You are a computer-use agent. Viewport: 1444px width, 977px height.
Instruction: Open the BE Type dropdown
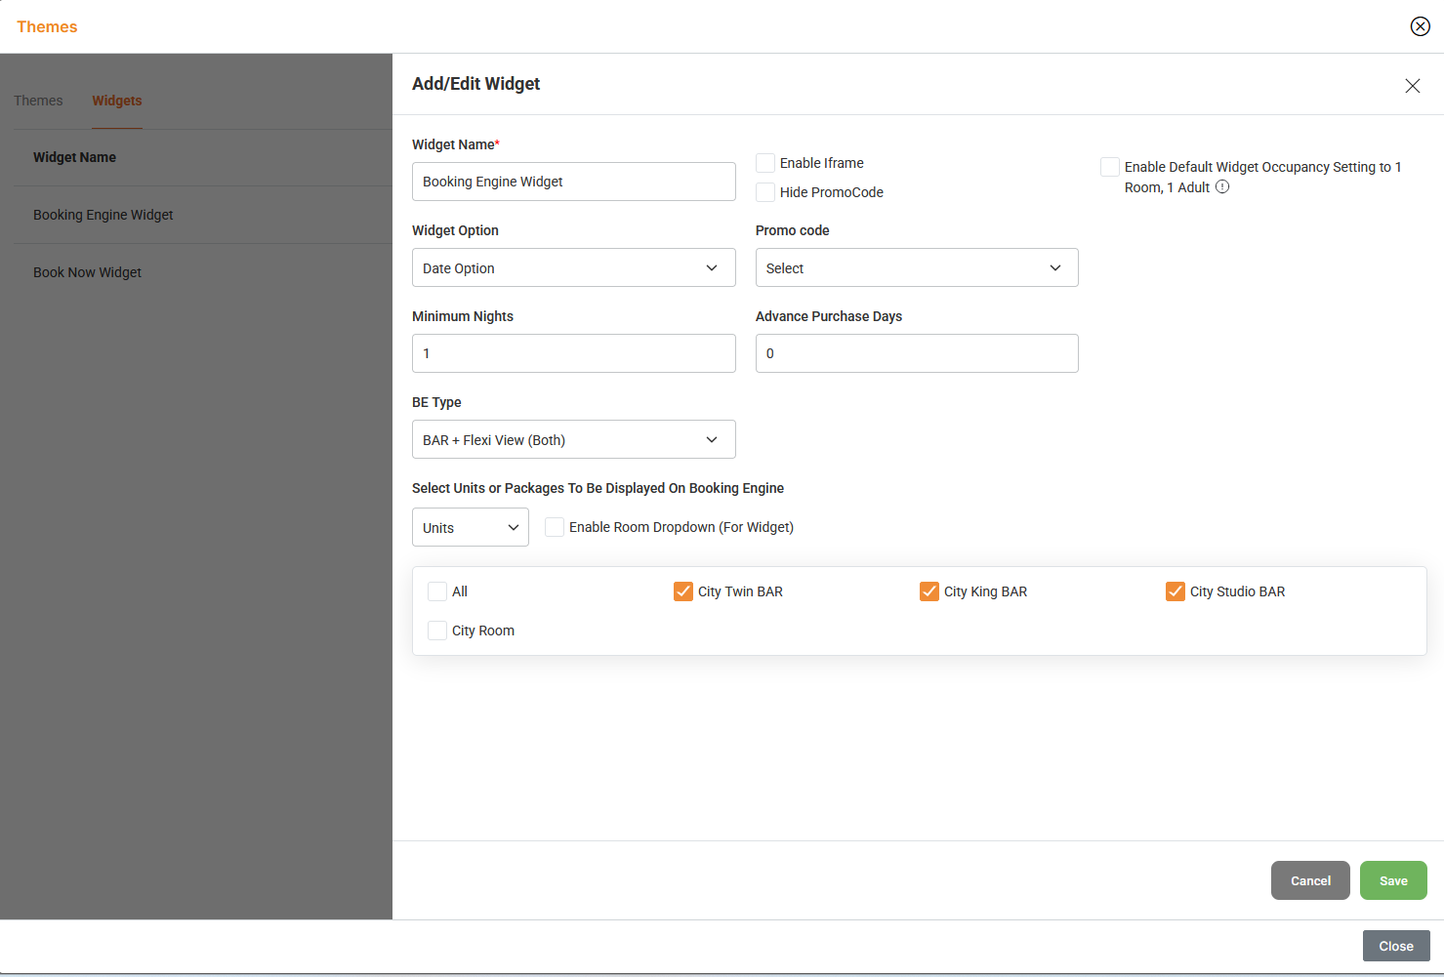point(573,439)
